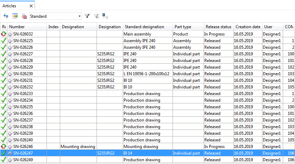Select the Mounting drawing designation cell
The height and width of the screenshot is (164, 295).
coord(78,147)
